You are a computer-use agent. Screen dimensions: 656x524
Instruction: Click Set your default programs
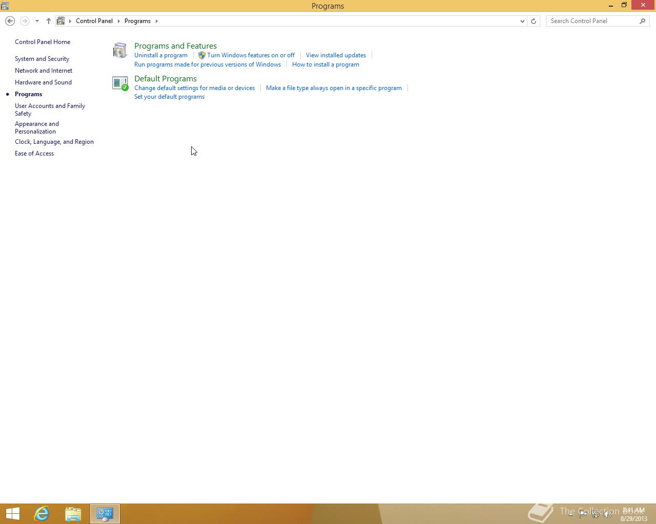[169, 97]
